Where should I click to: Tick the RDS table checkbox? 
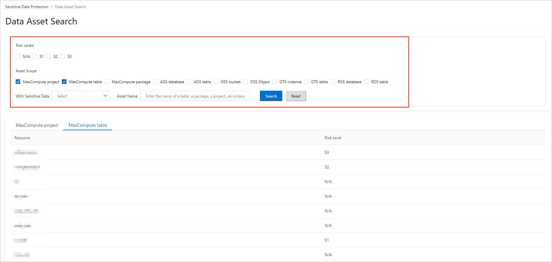tap(366, 82)
